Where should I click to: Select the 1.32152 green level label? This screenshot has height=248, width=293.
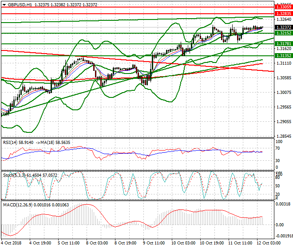click(x=284, y=33)
